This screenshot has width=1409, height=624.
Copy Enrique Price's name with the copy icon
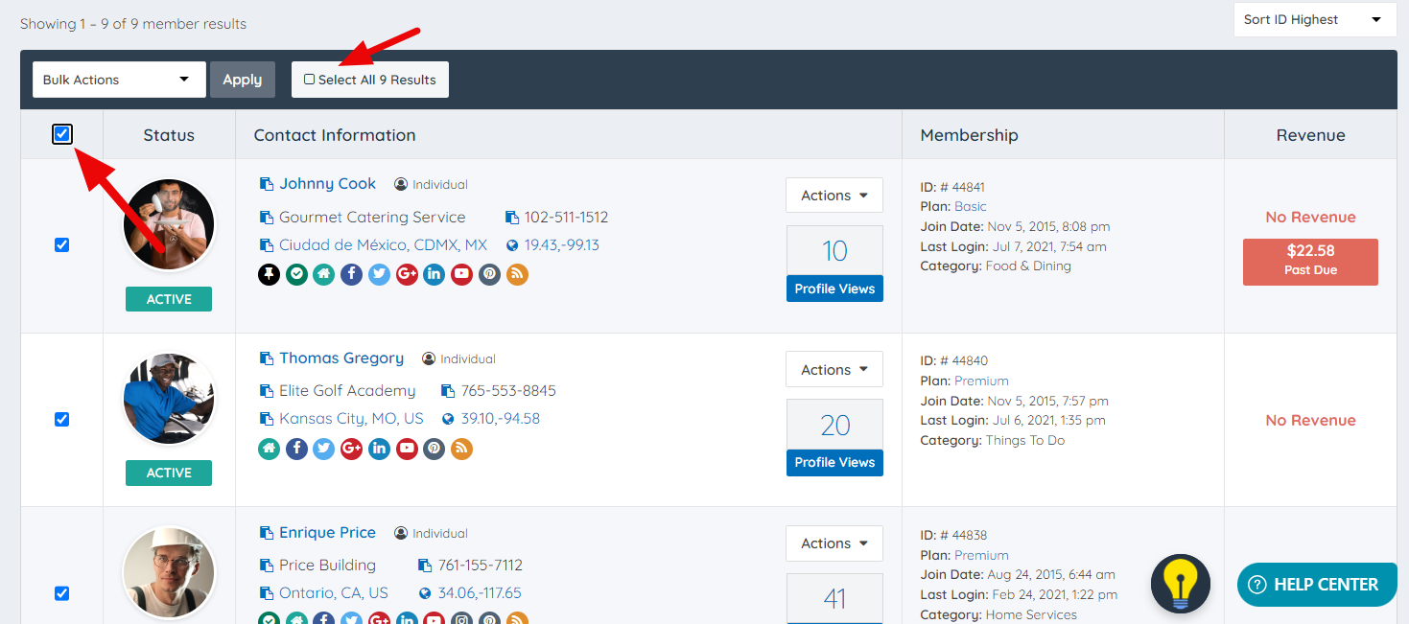pos(267,532)
